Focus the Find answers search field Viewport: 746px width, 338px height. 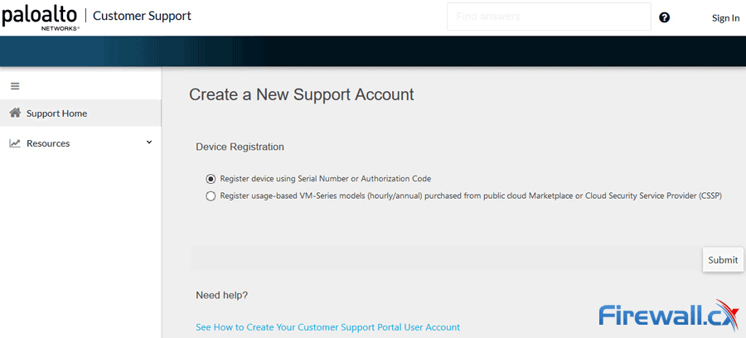click(549, 17)
